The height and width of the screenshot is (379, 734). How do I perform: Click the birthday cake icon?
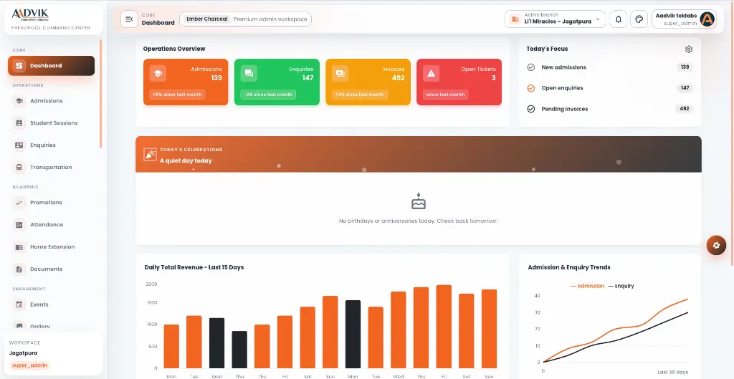coord(419,201)
